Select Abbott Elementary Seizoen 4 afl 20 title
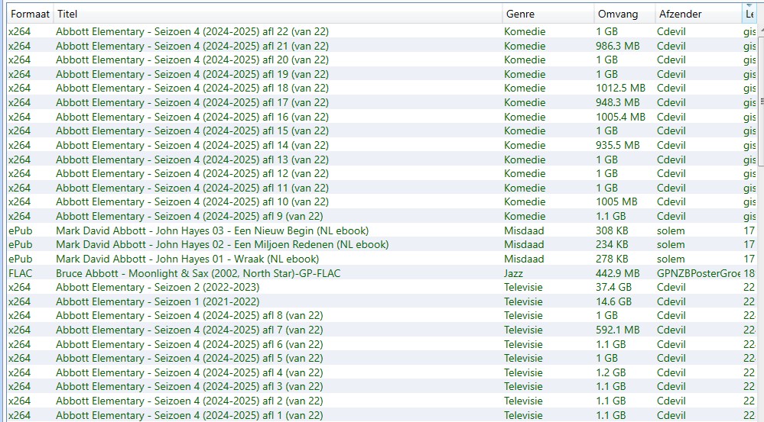Screen dimensions: 764x422 [192, 60]
